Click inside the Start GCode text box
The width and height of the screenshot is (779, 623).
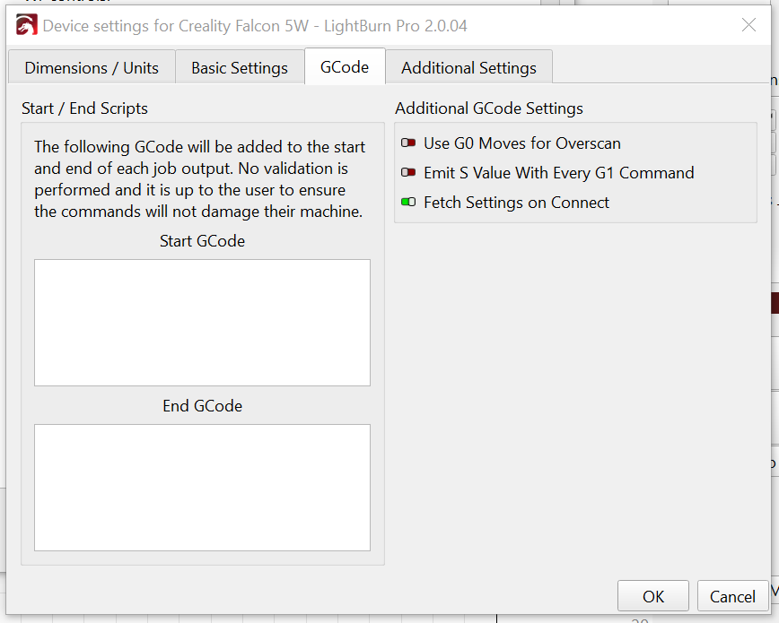(x=202, y=323)
